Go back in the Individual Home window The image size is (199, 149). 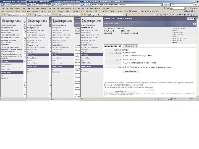28,5
